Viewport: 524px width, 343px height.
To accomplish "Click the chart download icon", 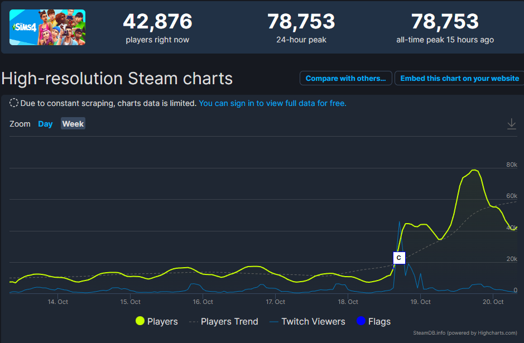I will [511, 124].
